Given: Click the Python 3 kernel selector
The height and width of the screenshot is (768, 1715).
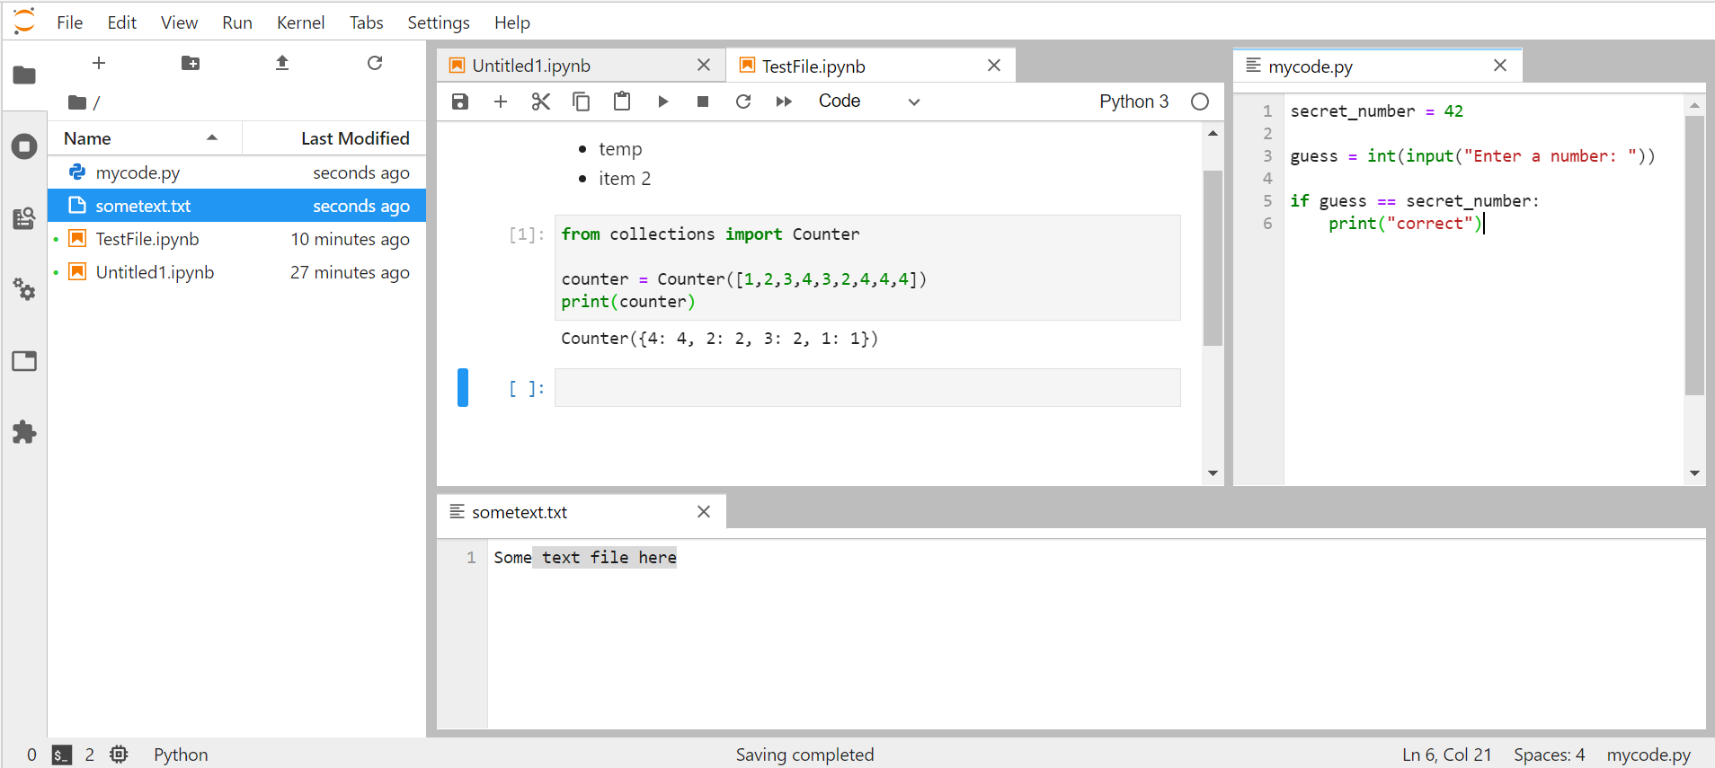Looking at the screenshot, I should click(x=1133, y=102).
